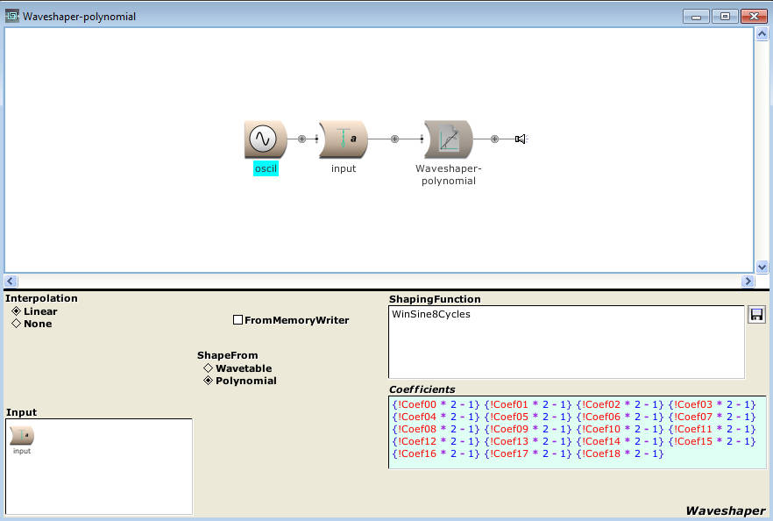Maximize the Waveshaper-polynomial window

tap(725, 17)
